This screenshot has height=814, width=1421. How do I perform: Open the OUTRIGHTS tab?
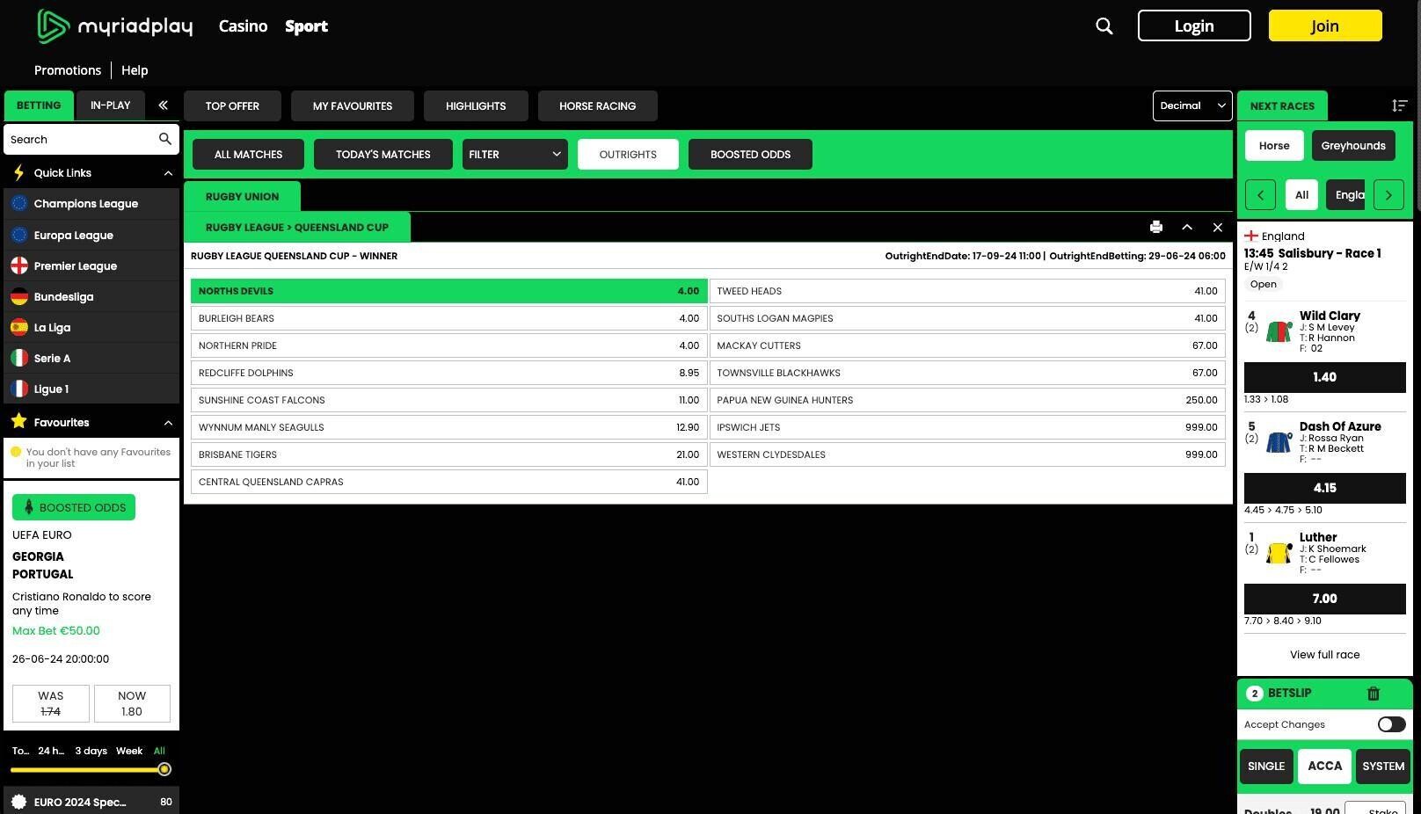tap(628, 154)
